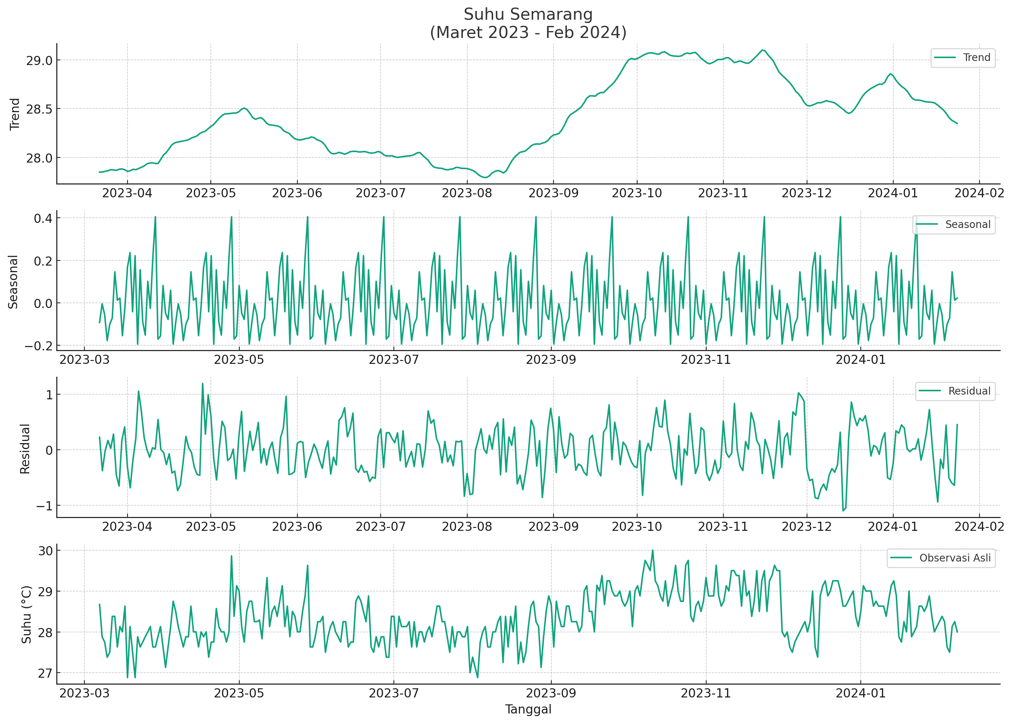Click "2023-08" date tick below Trend plot
Screen dimensions: 1012x723
coord(467,193)
